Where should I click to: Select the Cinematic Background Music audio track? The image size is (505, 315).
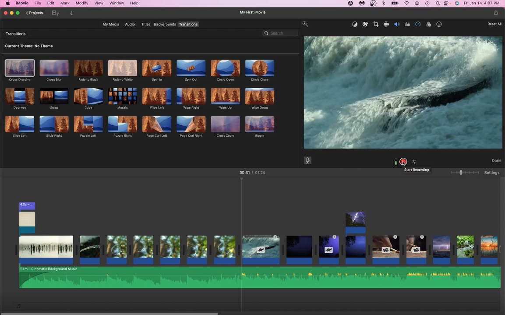click(x=260, y=277)
